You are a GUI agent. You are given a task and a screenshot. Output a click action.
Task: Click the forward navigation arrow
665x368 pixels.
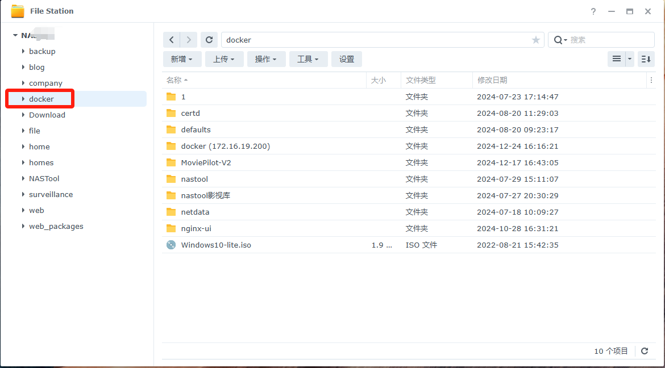coord(189,40)
